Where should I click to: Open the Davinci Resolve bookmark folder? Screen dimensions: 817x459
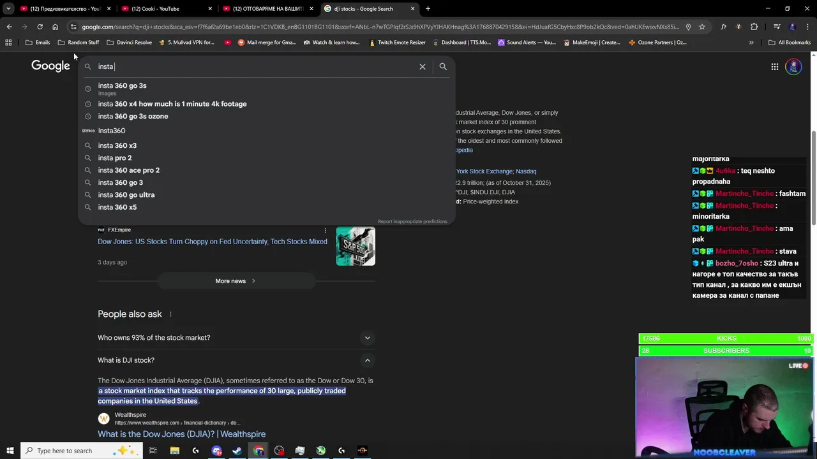click(x=130, y=43)
